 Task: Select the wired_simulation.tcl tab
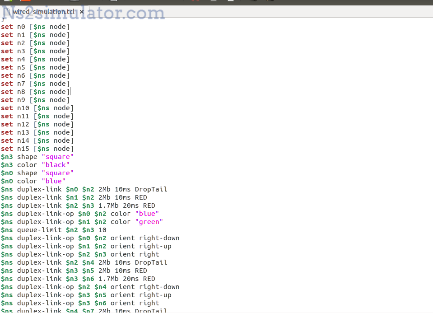pos(44,12)
